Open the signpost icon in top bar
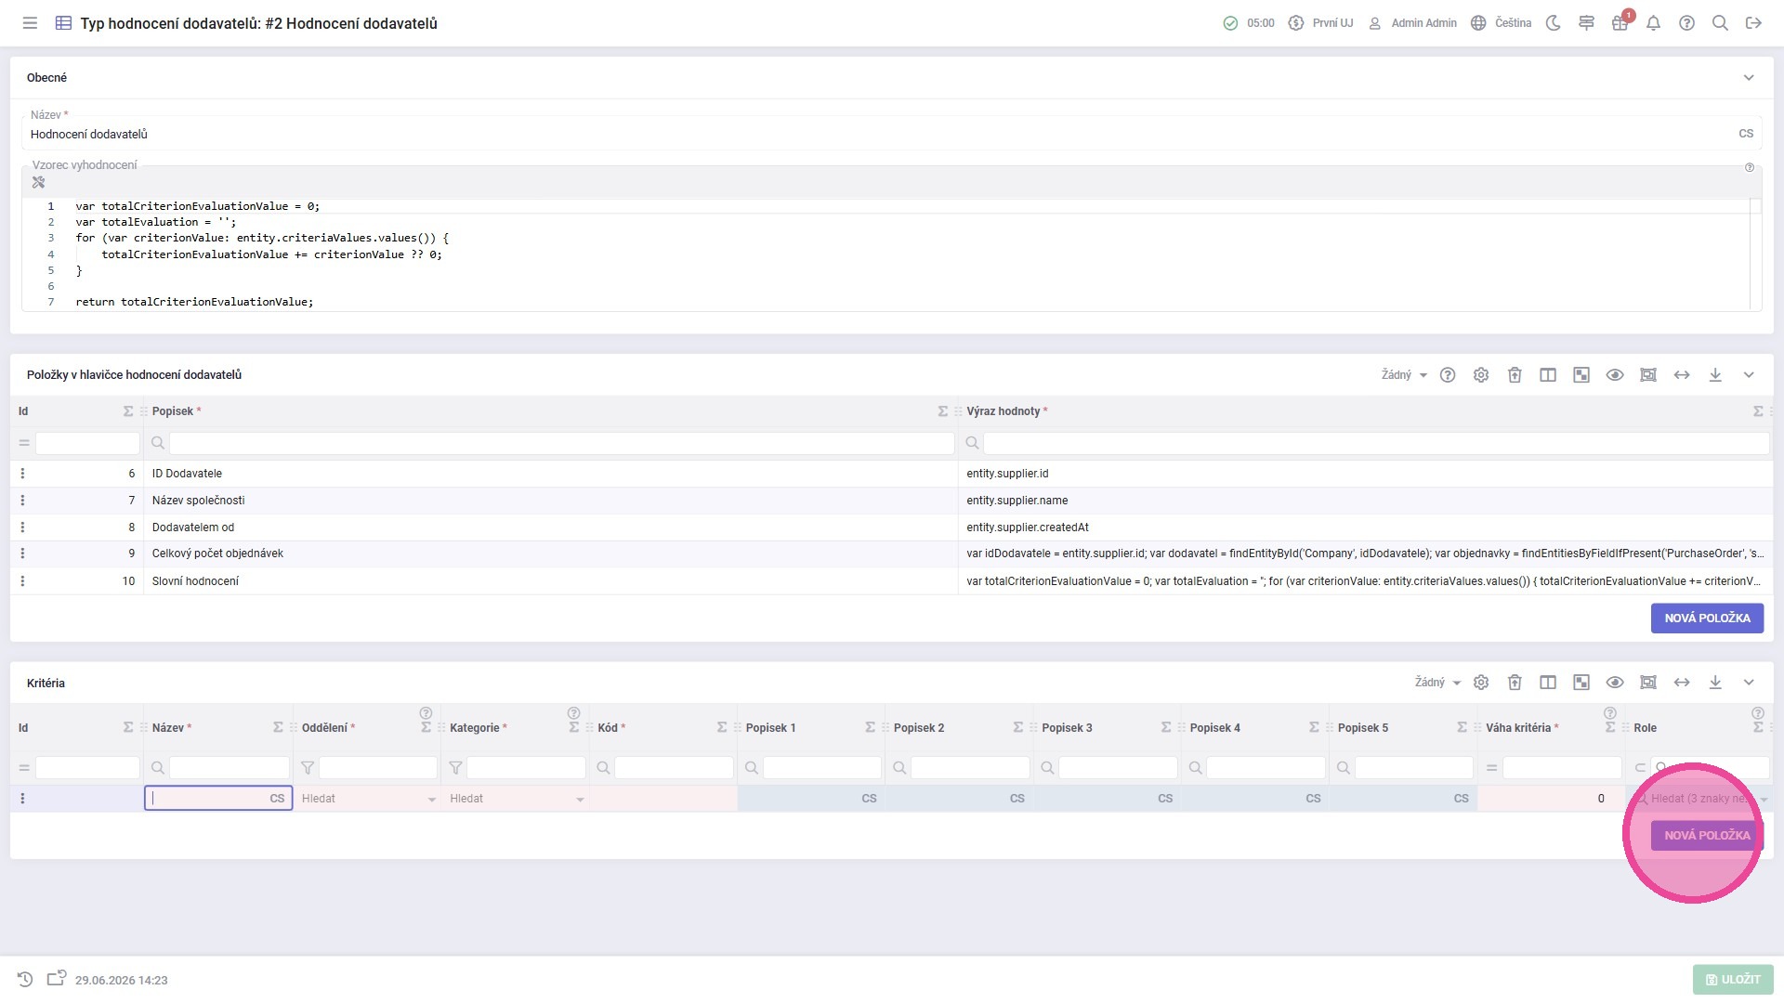Image resolution: width=1784 pixels, height=1003 pixels. 1586,23
